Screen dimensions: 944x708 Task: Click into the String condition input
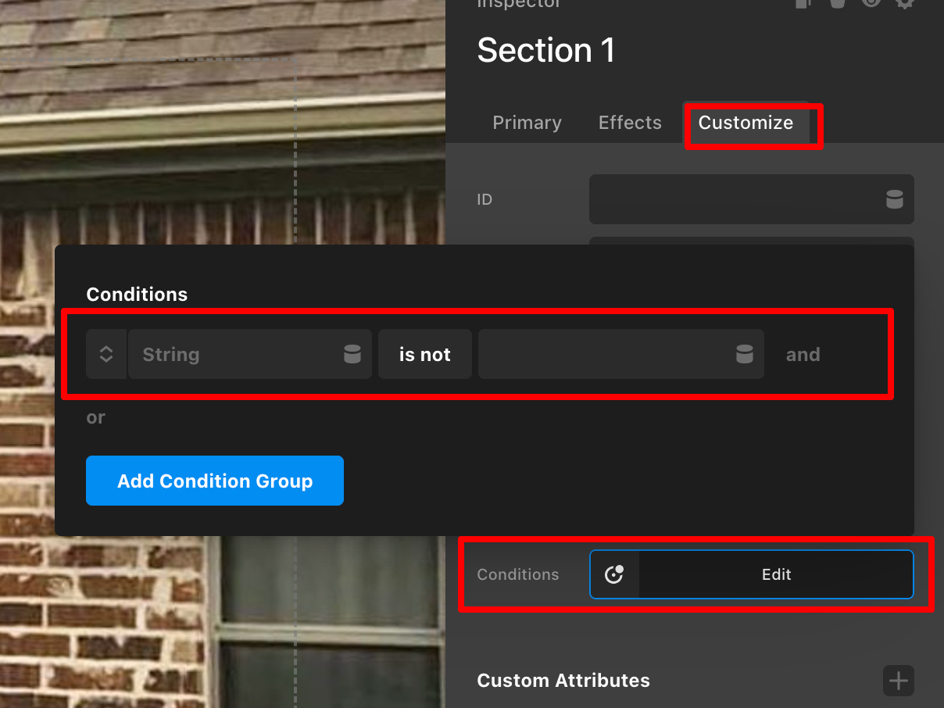(x=234, y=355)
